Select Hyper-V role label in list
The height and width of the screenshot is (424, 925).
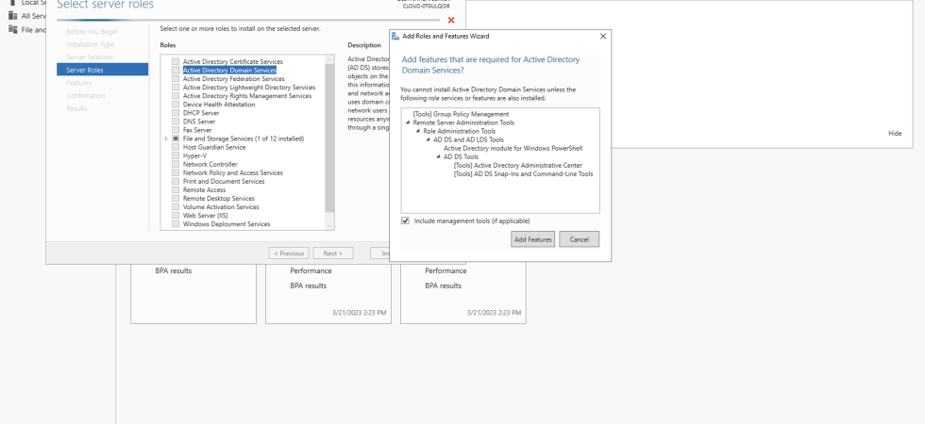coord(193,155)
